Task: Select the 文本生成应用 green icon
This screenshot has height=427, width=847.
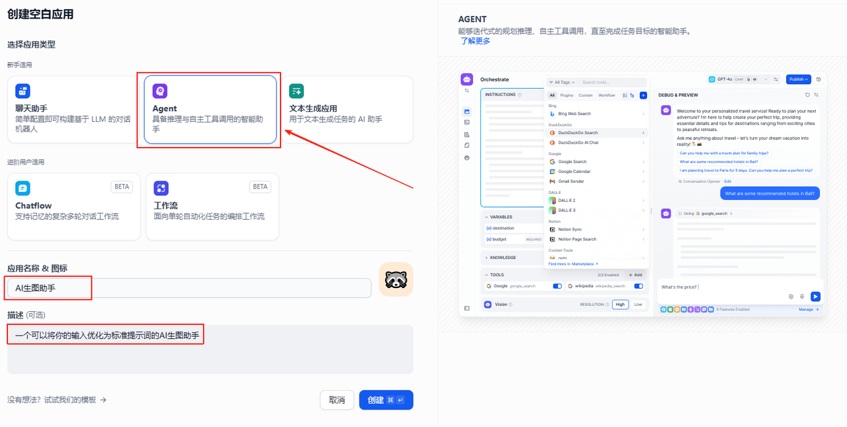Action: (296, 91)
